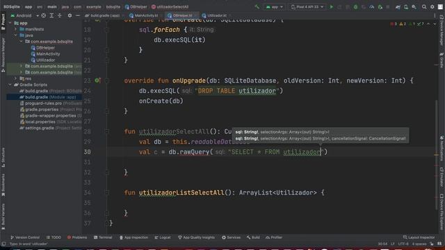Open the Problems tool window
Viewport: 445px width, 250px height.
click(x=77, y=237)
